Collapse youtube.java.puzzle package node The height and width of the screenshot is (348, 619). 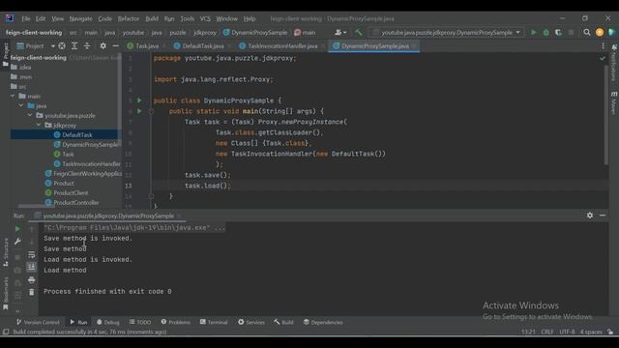(30, 115)
